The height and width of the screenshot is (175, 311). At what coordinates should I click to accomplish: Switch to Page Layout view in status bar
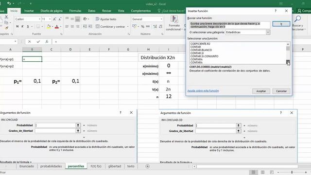click(262, 172)
